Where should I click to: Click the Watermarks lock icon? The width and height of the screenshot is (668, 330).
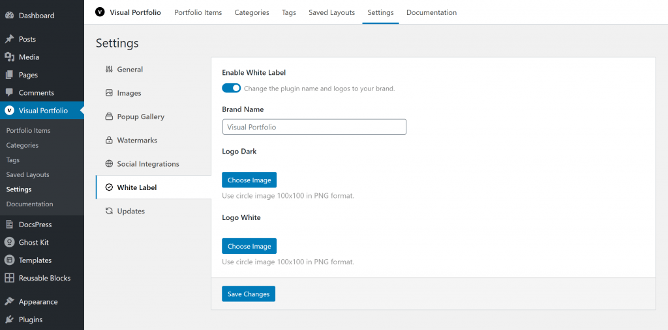109,140
